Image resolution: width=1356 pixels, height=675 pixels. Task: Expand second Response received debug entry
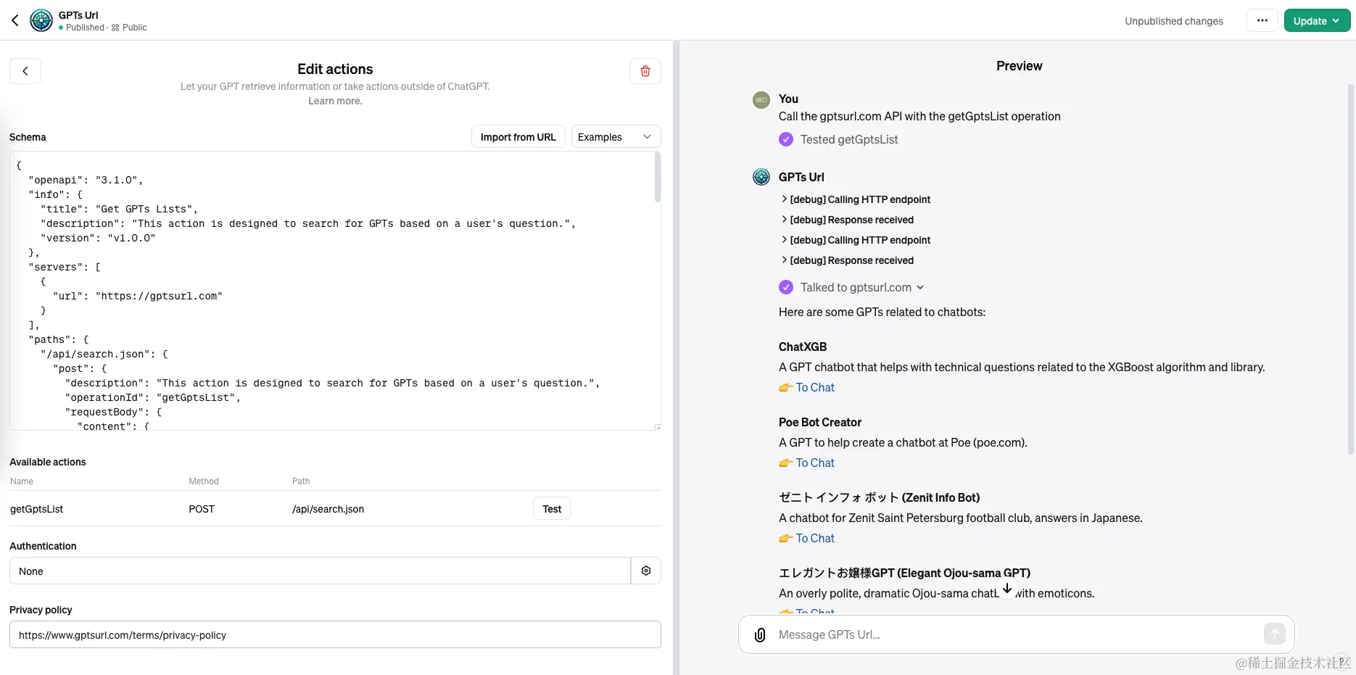[x=847, y=260]
